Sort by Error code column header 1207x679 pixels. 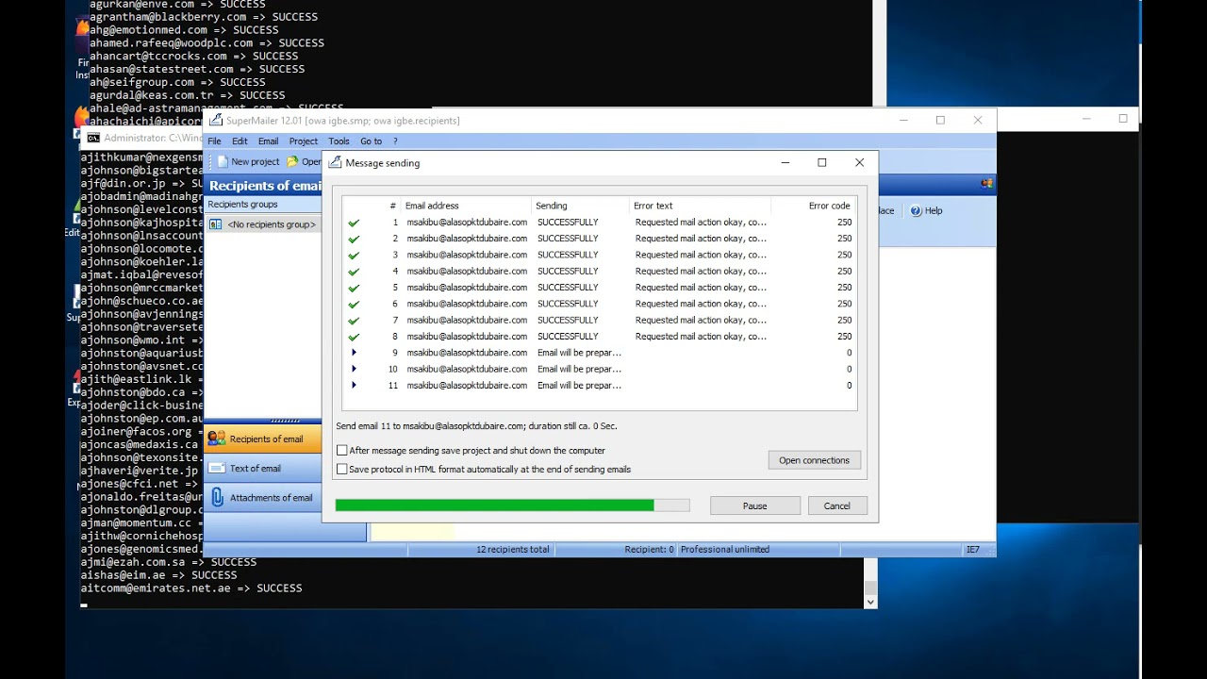813,206
